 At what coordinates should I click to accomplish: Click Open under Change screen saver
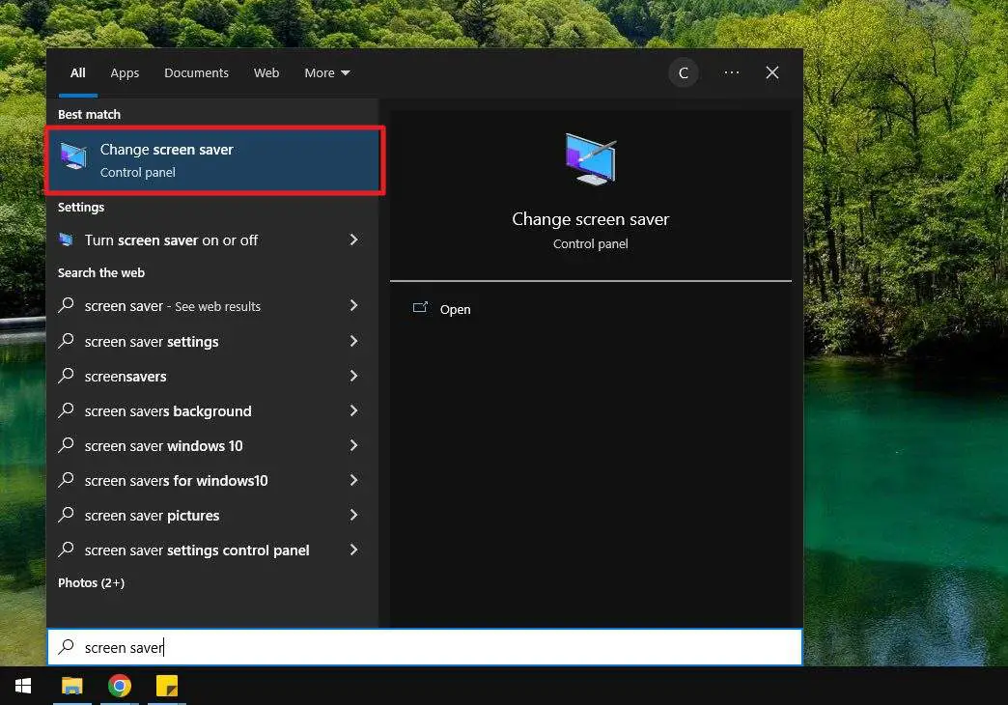[455, 309]
